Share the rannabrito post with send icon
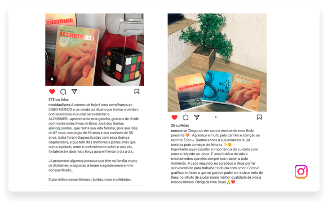The image size is (328, 202). 197,117
